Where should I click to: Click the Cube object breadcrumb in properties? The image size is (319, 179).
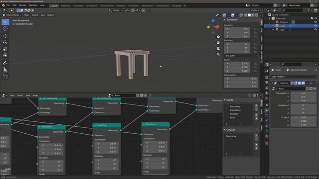(x=276, y=70)
